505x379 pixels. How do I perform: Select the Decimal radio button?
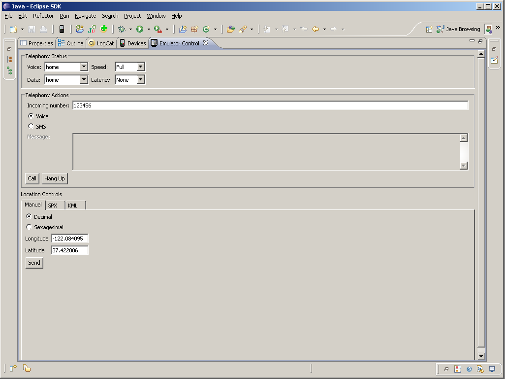29,216
